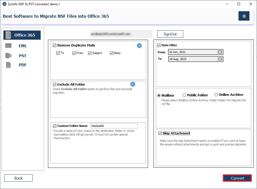Disable the Skip Attachment checkbox
This screenshot has height=189, width=257.
(160, 133)
